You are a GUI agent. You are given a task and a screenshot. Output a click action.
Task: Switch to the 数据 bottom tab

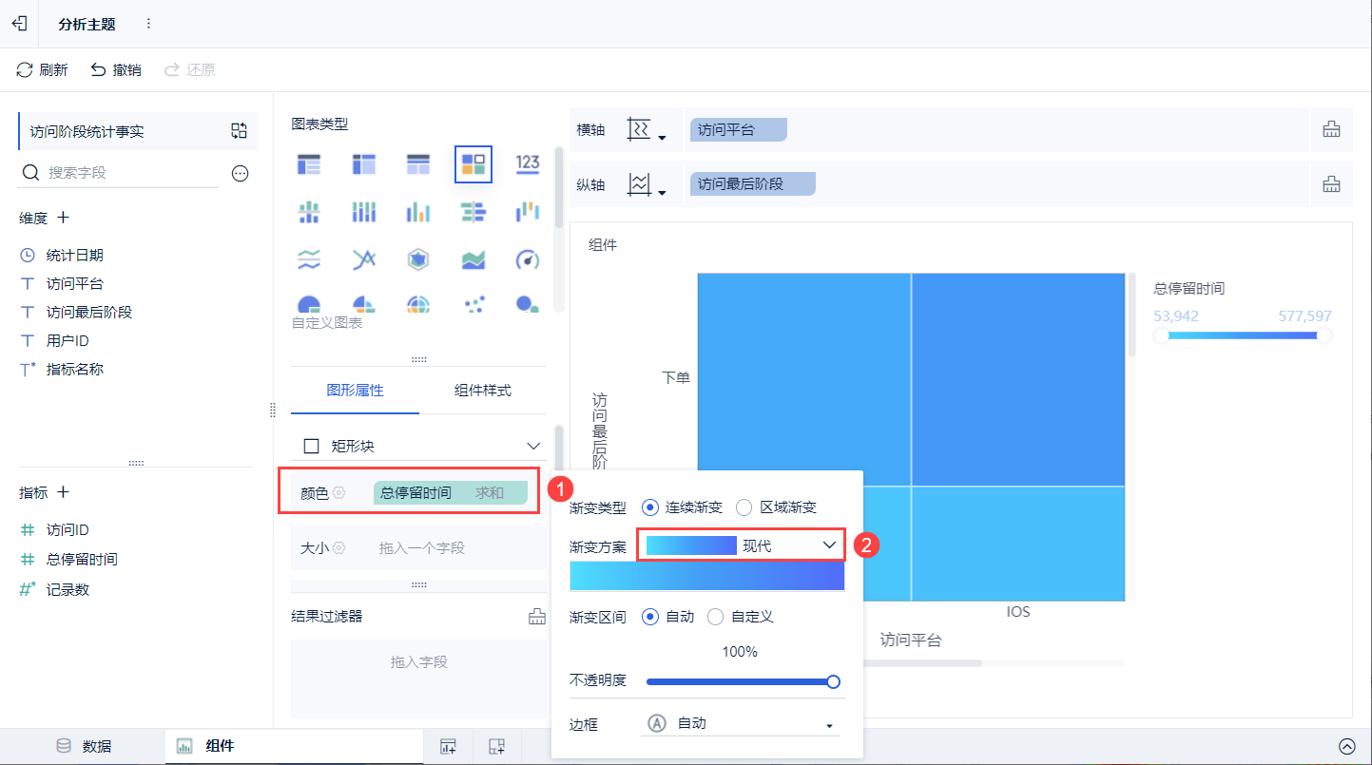pyautogui.click(x=84, y=746)
